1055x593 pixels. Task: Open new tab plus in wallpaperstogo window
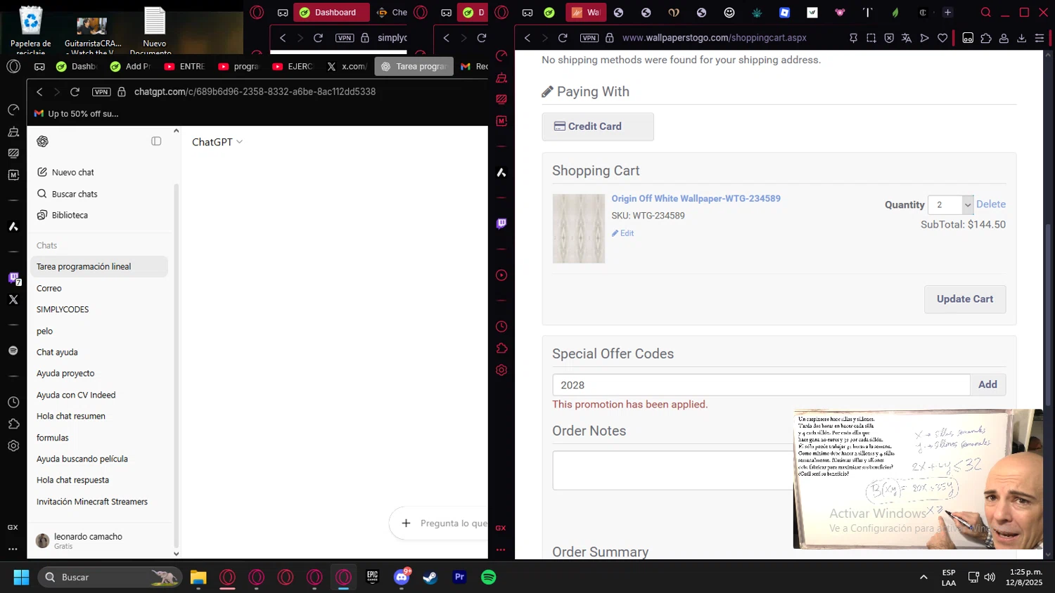(947, 12)
